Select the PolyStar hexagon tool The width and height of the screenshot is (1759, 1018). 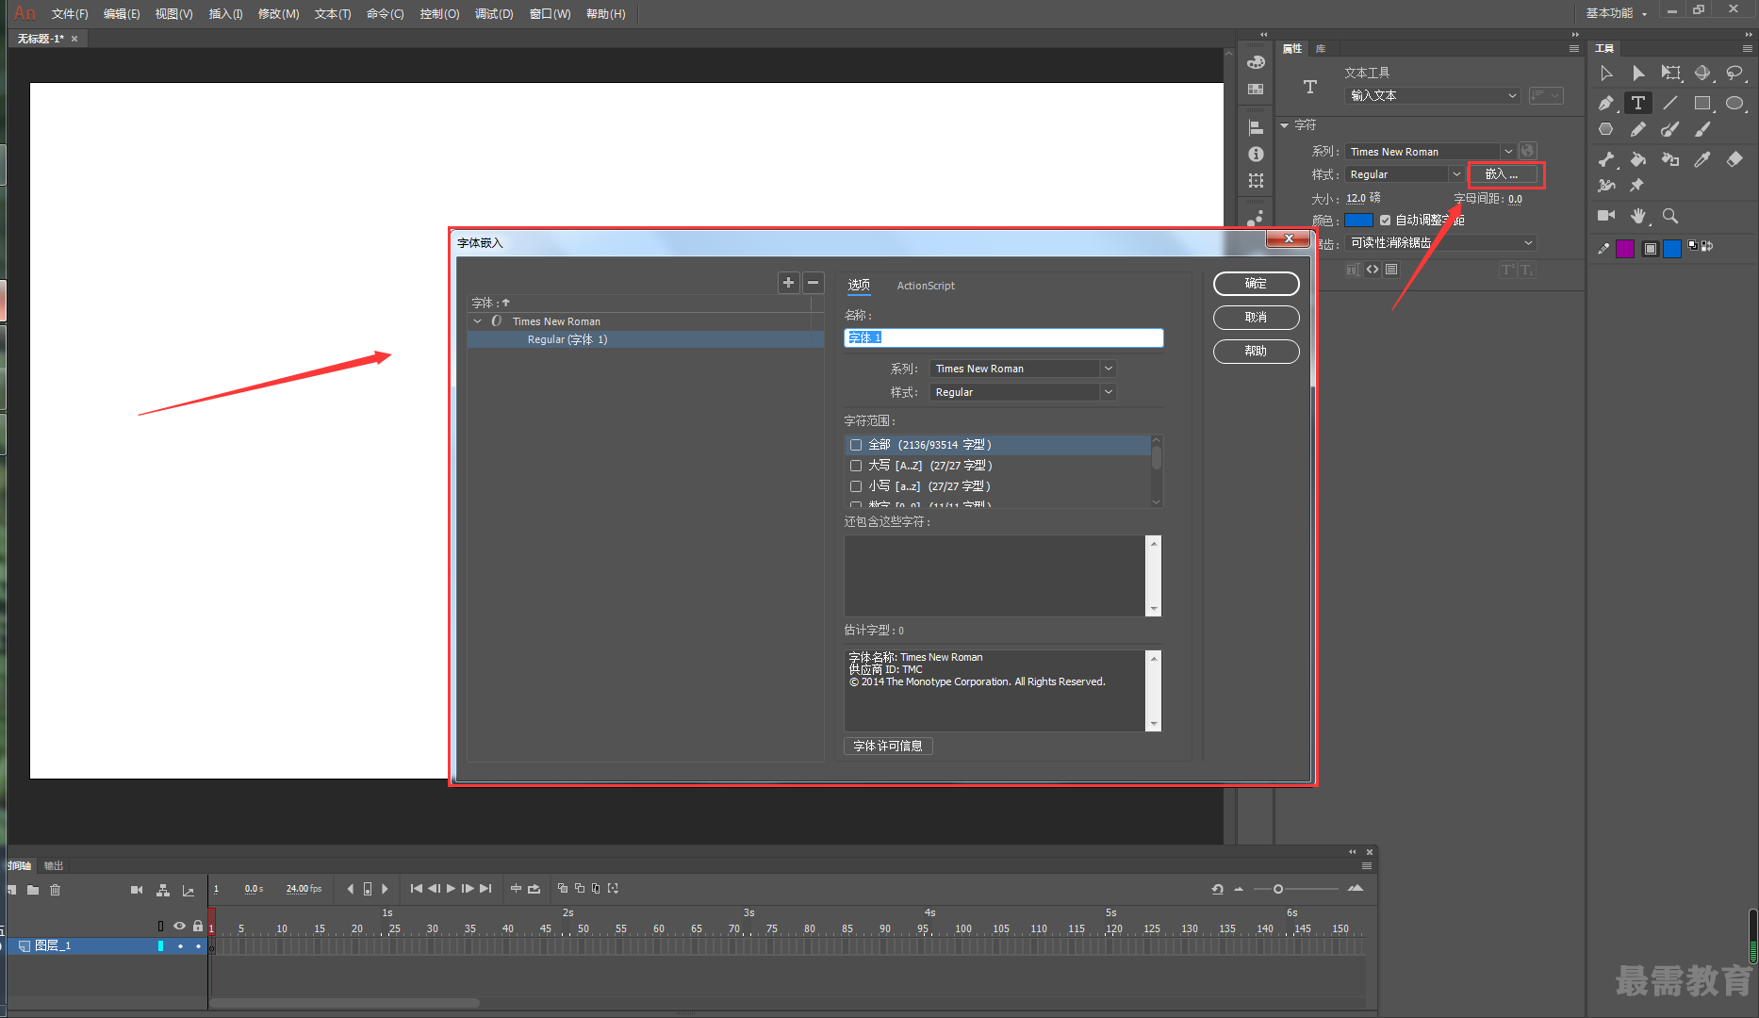pos(1606,129)
